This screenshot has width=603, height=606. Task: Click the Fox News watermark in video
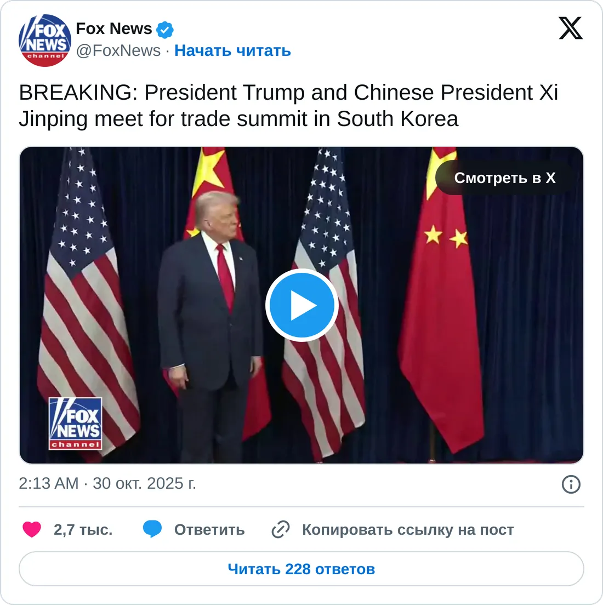click(x=75, y=424)
